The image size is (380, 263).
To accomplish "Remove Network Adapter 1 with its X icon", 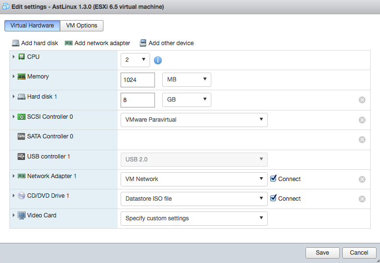I will pyautogui.click(x=362, y=179).
